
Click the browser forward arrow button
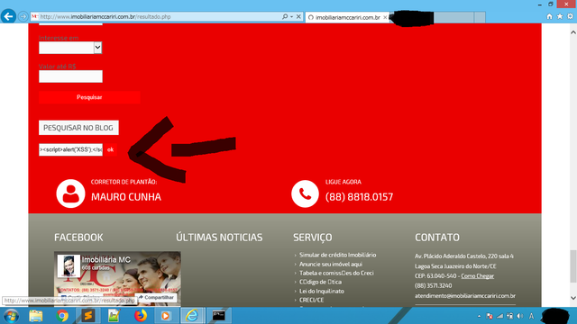coord(23,17)
